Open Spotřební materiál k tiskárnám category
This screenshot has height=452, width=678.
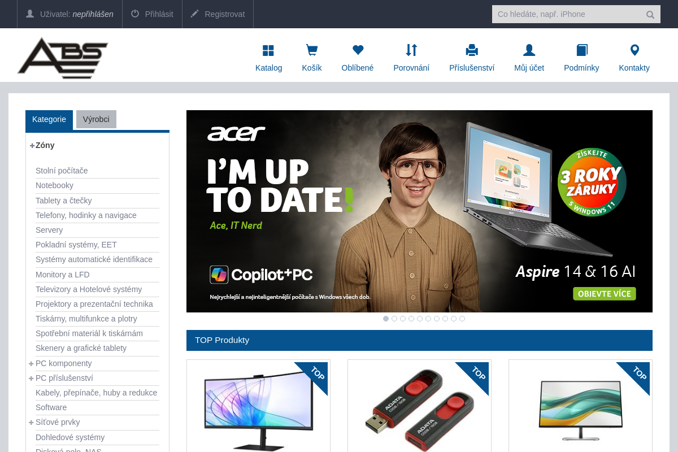(x=89, y=333)
